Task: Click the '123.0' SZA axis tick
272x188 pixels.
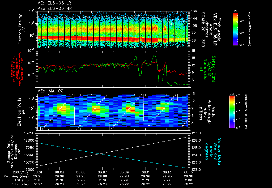Action: click(x=196, y=162)
